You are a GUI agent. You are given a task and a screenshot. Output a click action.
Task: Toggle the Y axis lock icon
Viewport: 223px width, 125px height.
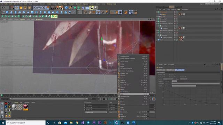(39, 8)
